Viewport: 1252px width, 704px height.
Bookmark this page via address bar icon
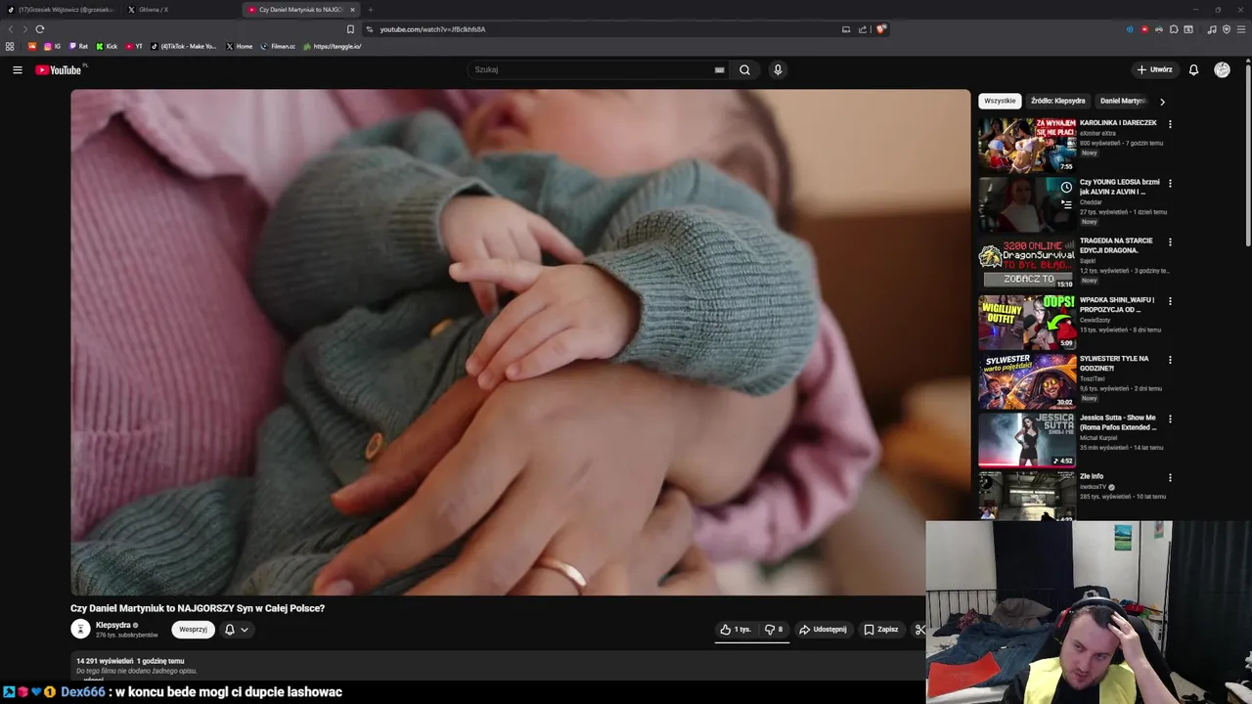click(350, 29)
